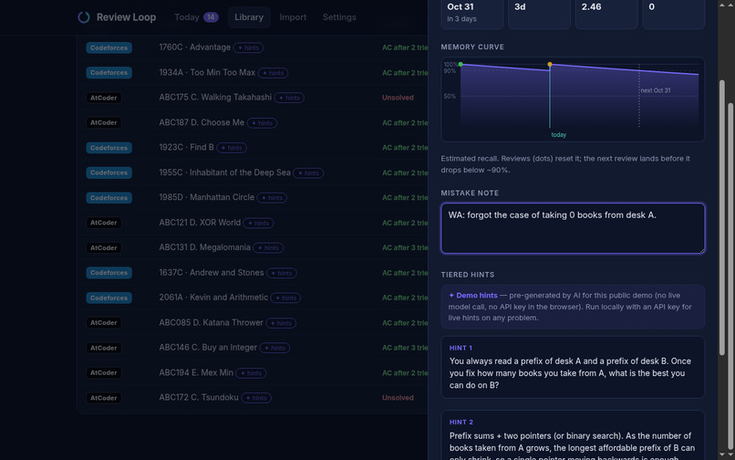Click the 2.46 stat card
This screenshot has height=460, width=735.
(x=606, y=13)
